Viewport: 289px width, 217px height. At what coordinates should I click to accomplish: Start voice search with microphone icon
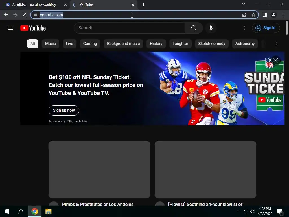[211, 28]
